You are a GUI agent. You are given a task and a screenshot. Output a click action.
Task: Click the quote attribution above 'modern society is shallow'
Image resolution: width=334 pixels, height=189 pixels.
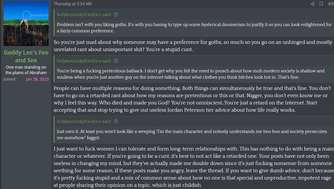pos(84,61)
